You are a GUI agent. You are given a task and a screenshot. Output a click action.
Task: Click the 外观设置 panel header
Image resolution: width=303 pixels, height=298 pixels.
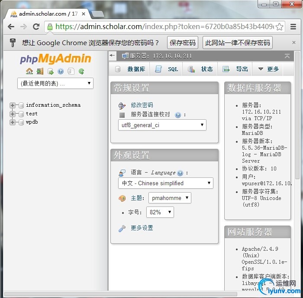tap(164, 155)
